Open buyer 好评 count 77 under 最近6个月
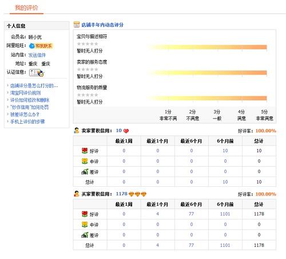This screenshot has width=286, height=259. [x=191, y=214]
